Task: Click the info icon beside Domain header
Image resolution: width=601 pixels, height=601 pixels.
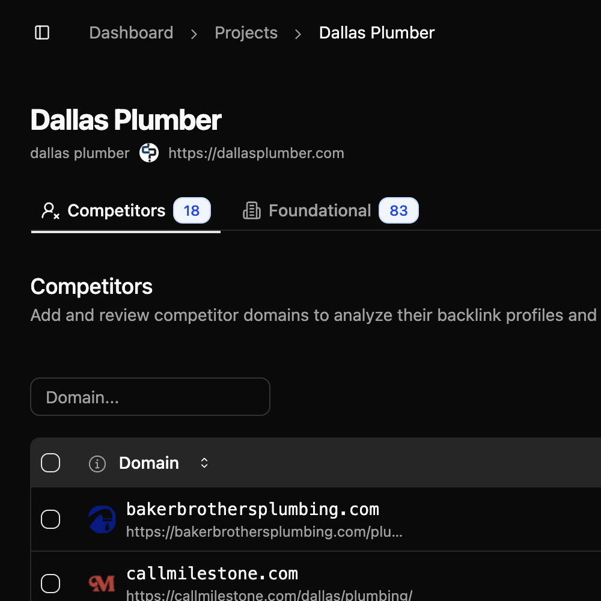Action: pos(97,463)
